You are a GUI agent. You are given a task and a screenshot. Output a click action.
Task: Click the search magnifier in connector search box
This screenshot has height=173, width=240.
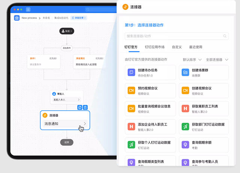[225, 36]
